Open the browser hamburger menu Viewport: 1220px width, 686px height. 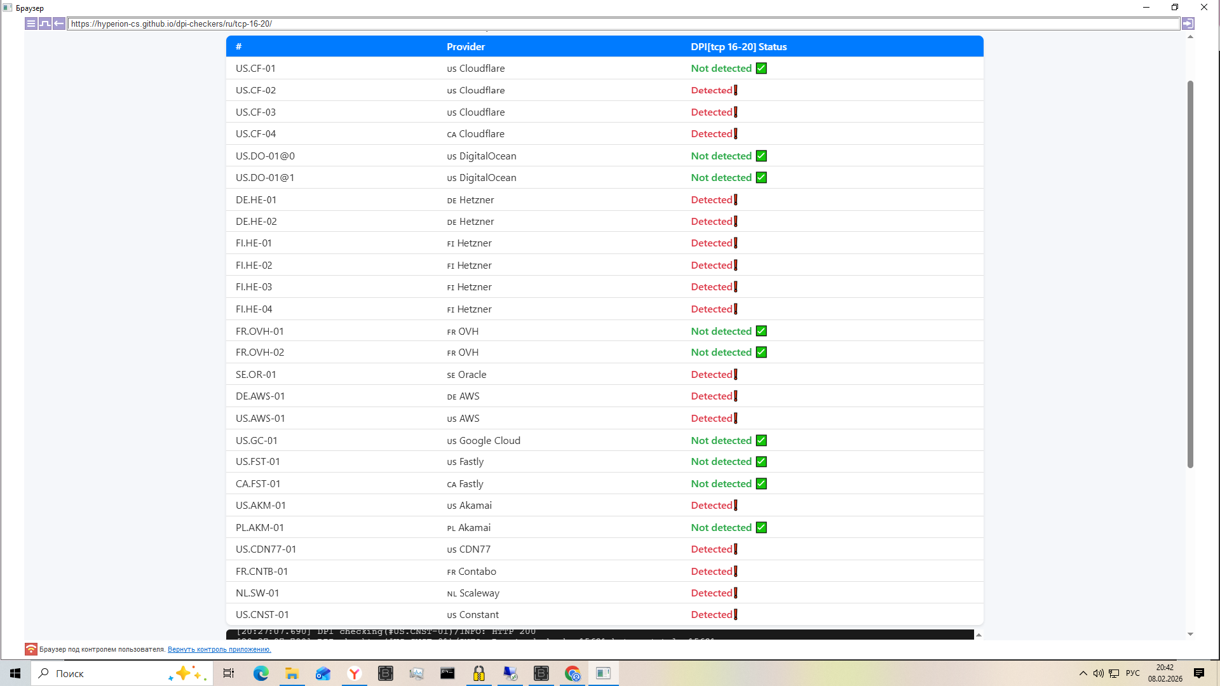(30, 24)
